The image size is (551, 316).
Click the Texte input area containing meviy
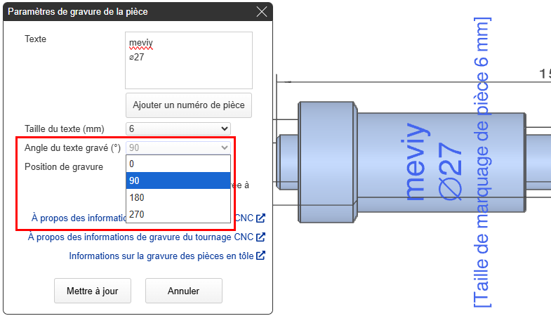188,60
